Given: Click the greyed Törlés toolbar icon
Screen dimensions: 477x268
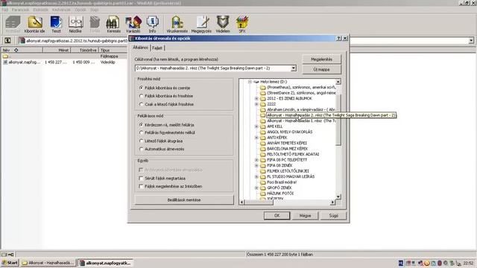Looking at the screenshot, I should [x=95, y=25].
